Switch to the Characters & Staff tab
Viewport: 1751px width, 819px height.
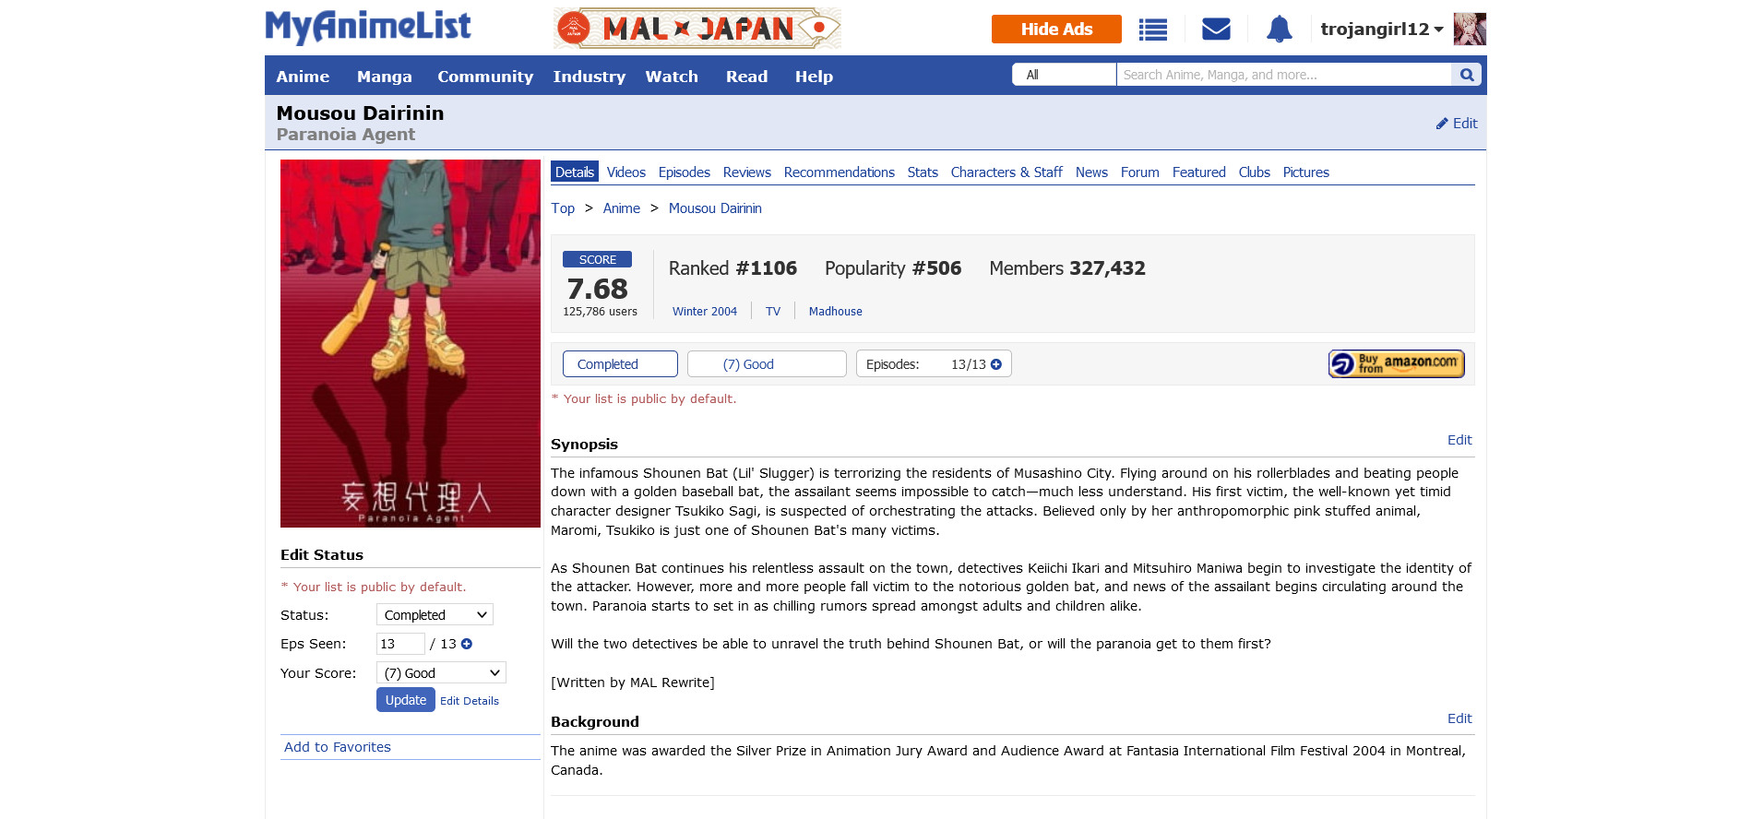click(x=1007, y=172)
